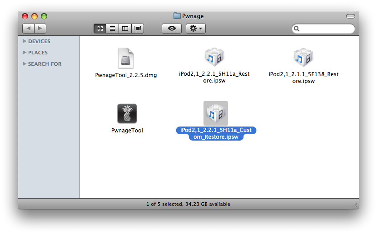The height and width of the screenshot is (234, 377).
Task: Switch to icon view mode
Action: [100, 29]
